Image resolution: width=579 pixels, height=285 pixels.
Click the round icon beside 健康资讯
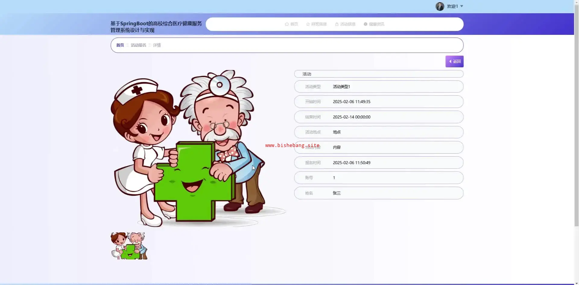coord(365,24)
